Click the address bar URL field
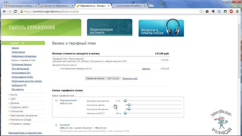The width and height of the screenshot is (242, 136). (111, 11)
